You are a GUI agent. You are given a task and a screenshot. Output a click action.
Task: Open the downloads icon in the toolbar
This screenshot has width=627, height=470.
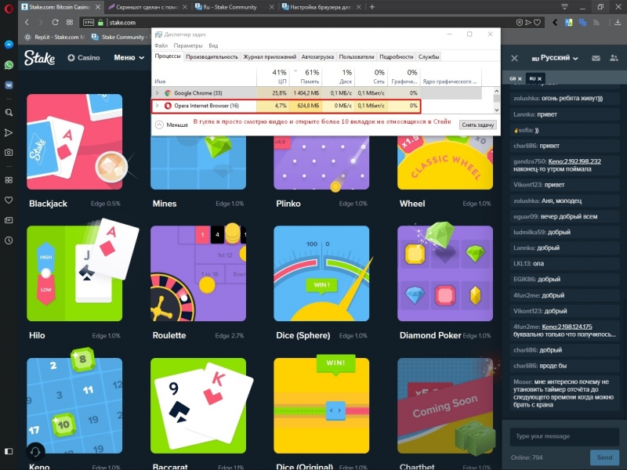pos(618,23)
